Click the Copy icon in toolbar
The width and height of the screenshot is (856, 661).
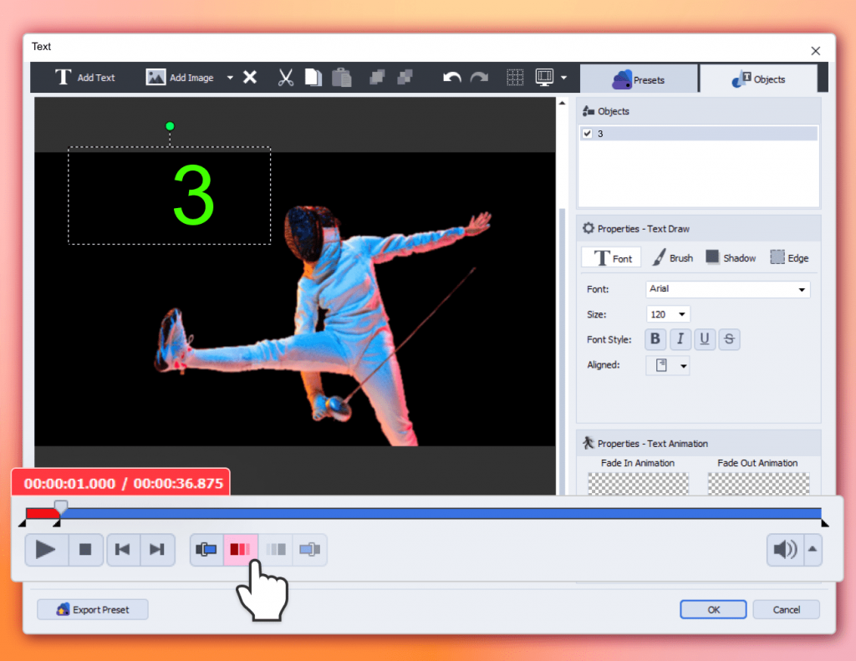pos(313,78)
